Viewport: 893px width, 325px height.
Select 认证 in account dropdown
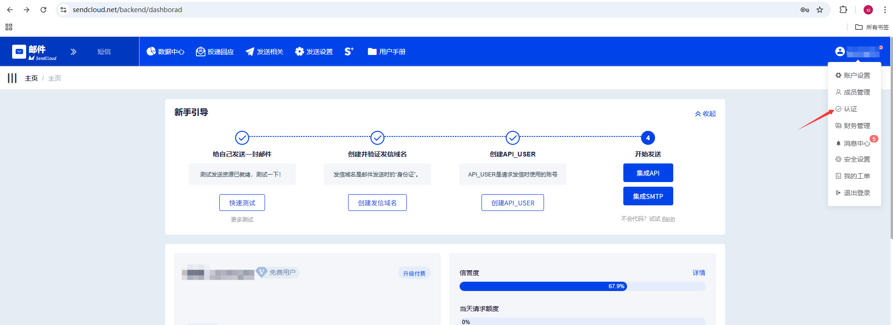pos(850,109)
